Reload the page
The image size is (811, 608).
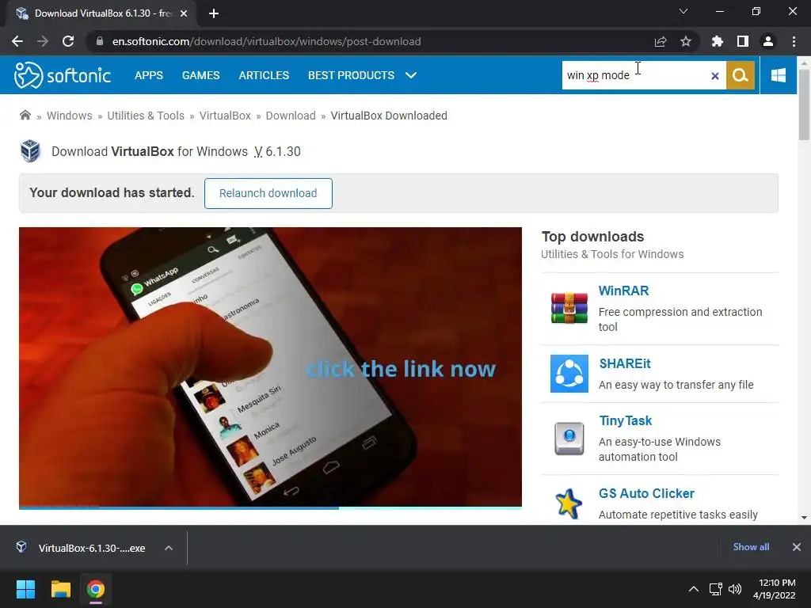click(68, 41)
